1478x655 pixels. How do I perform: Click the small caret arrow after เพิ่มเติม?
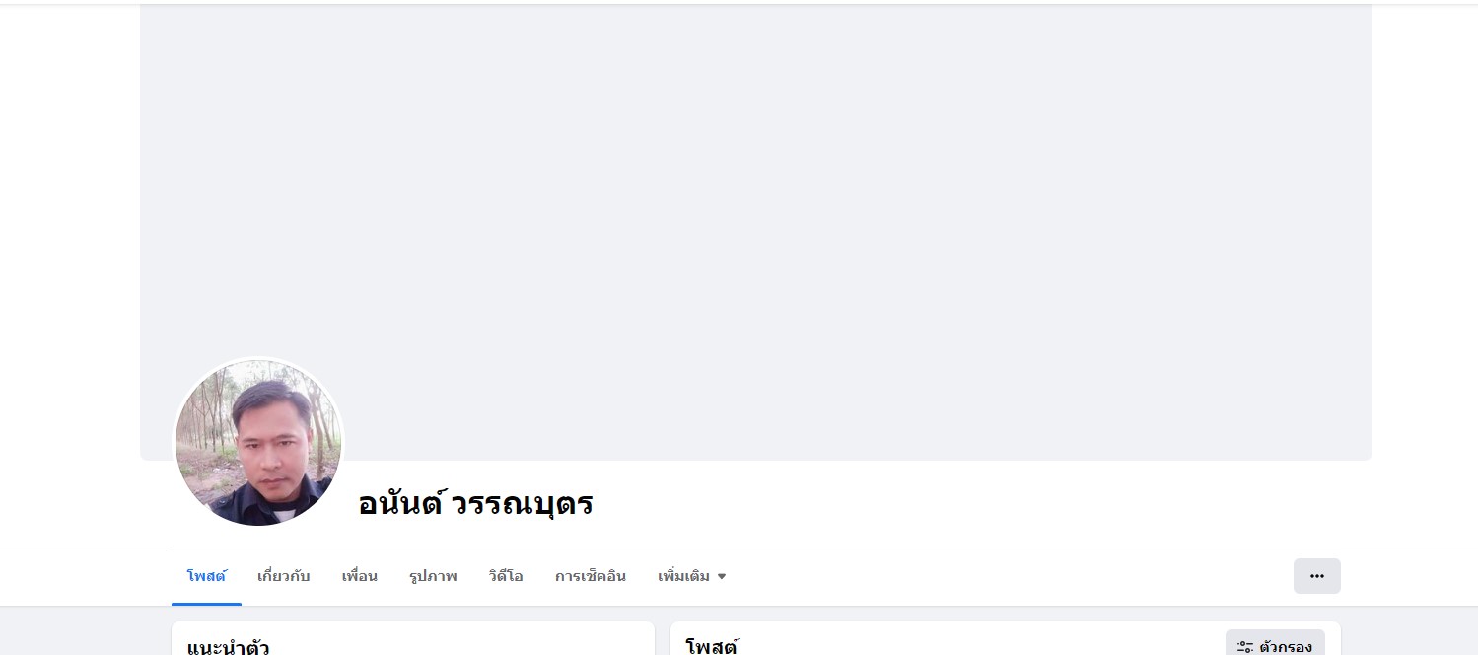(x=722, y=576)
